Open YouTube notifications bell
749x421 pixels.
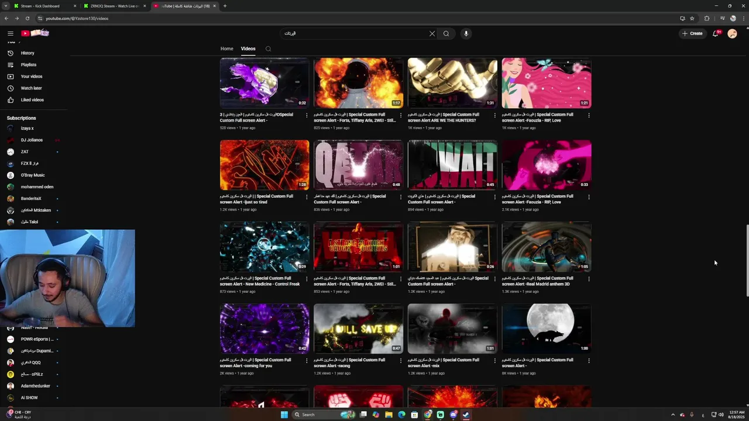click(716, 33)
